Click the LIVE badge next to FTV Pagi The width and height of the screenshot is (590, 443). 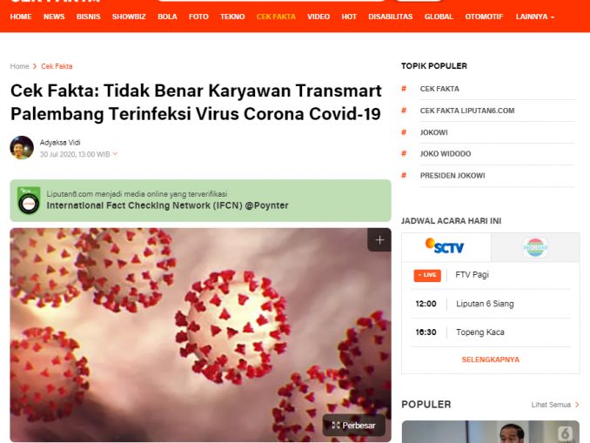tap(427, 275)
